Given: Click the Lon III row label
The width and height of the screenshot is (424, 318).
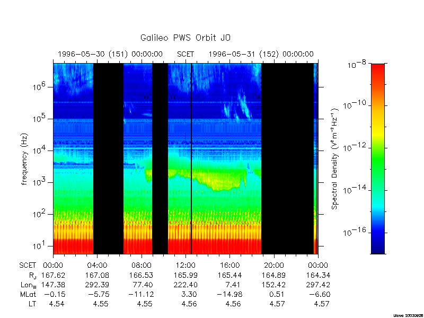Looking at the screenshot, I should tap(28, 285).
